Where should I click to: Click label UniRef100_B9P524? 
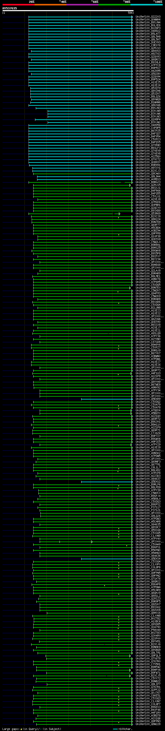(x=148, y=79)
